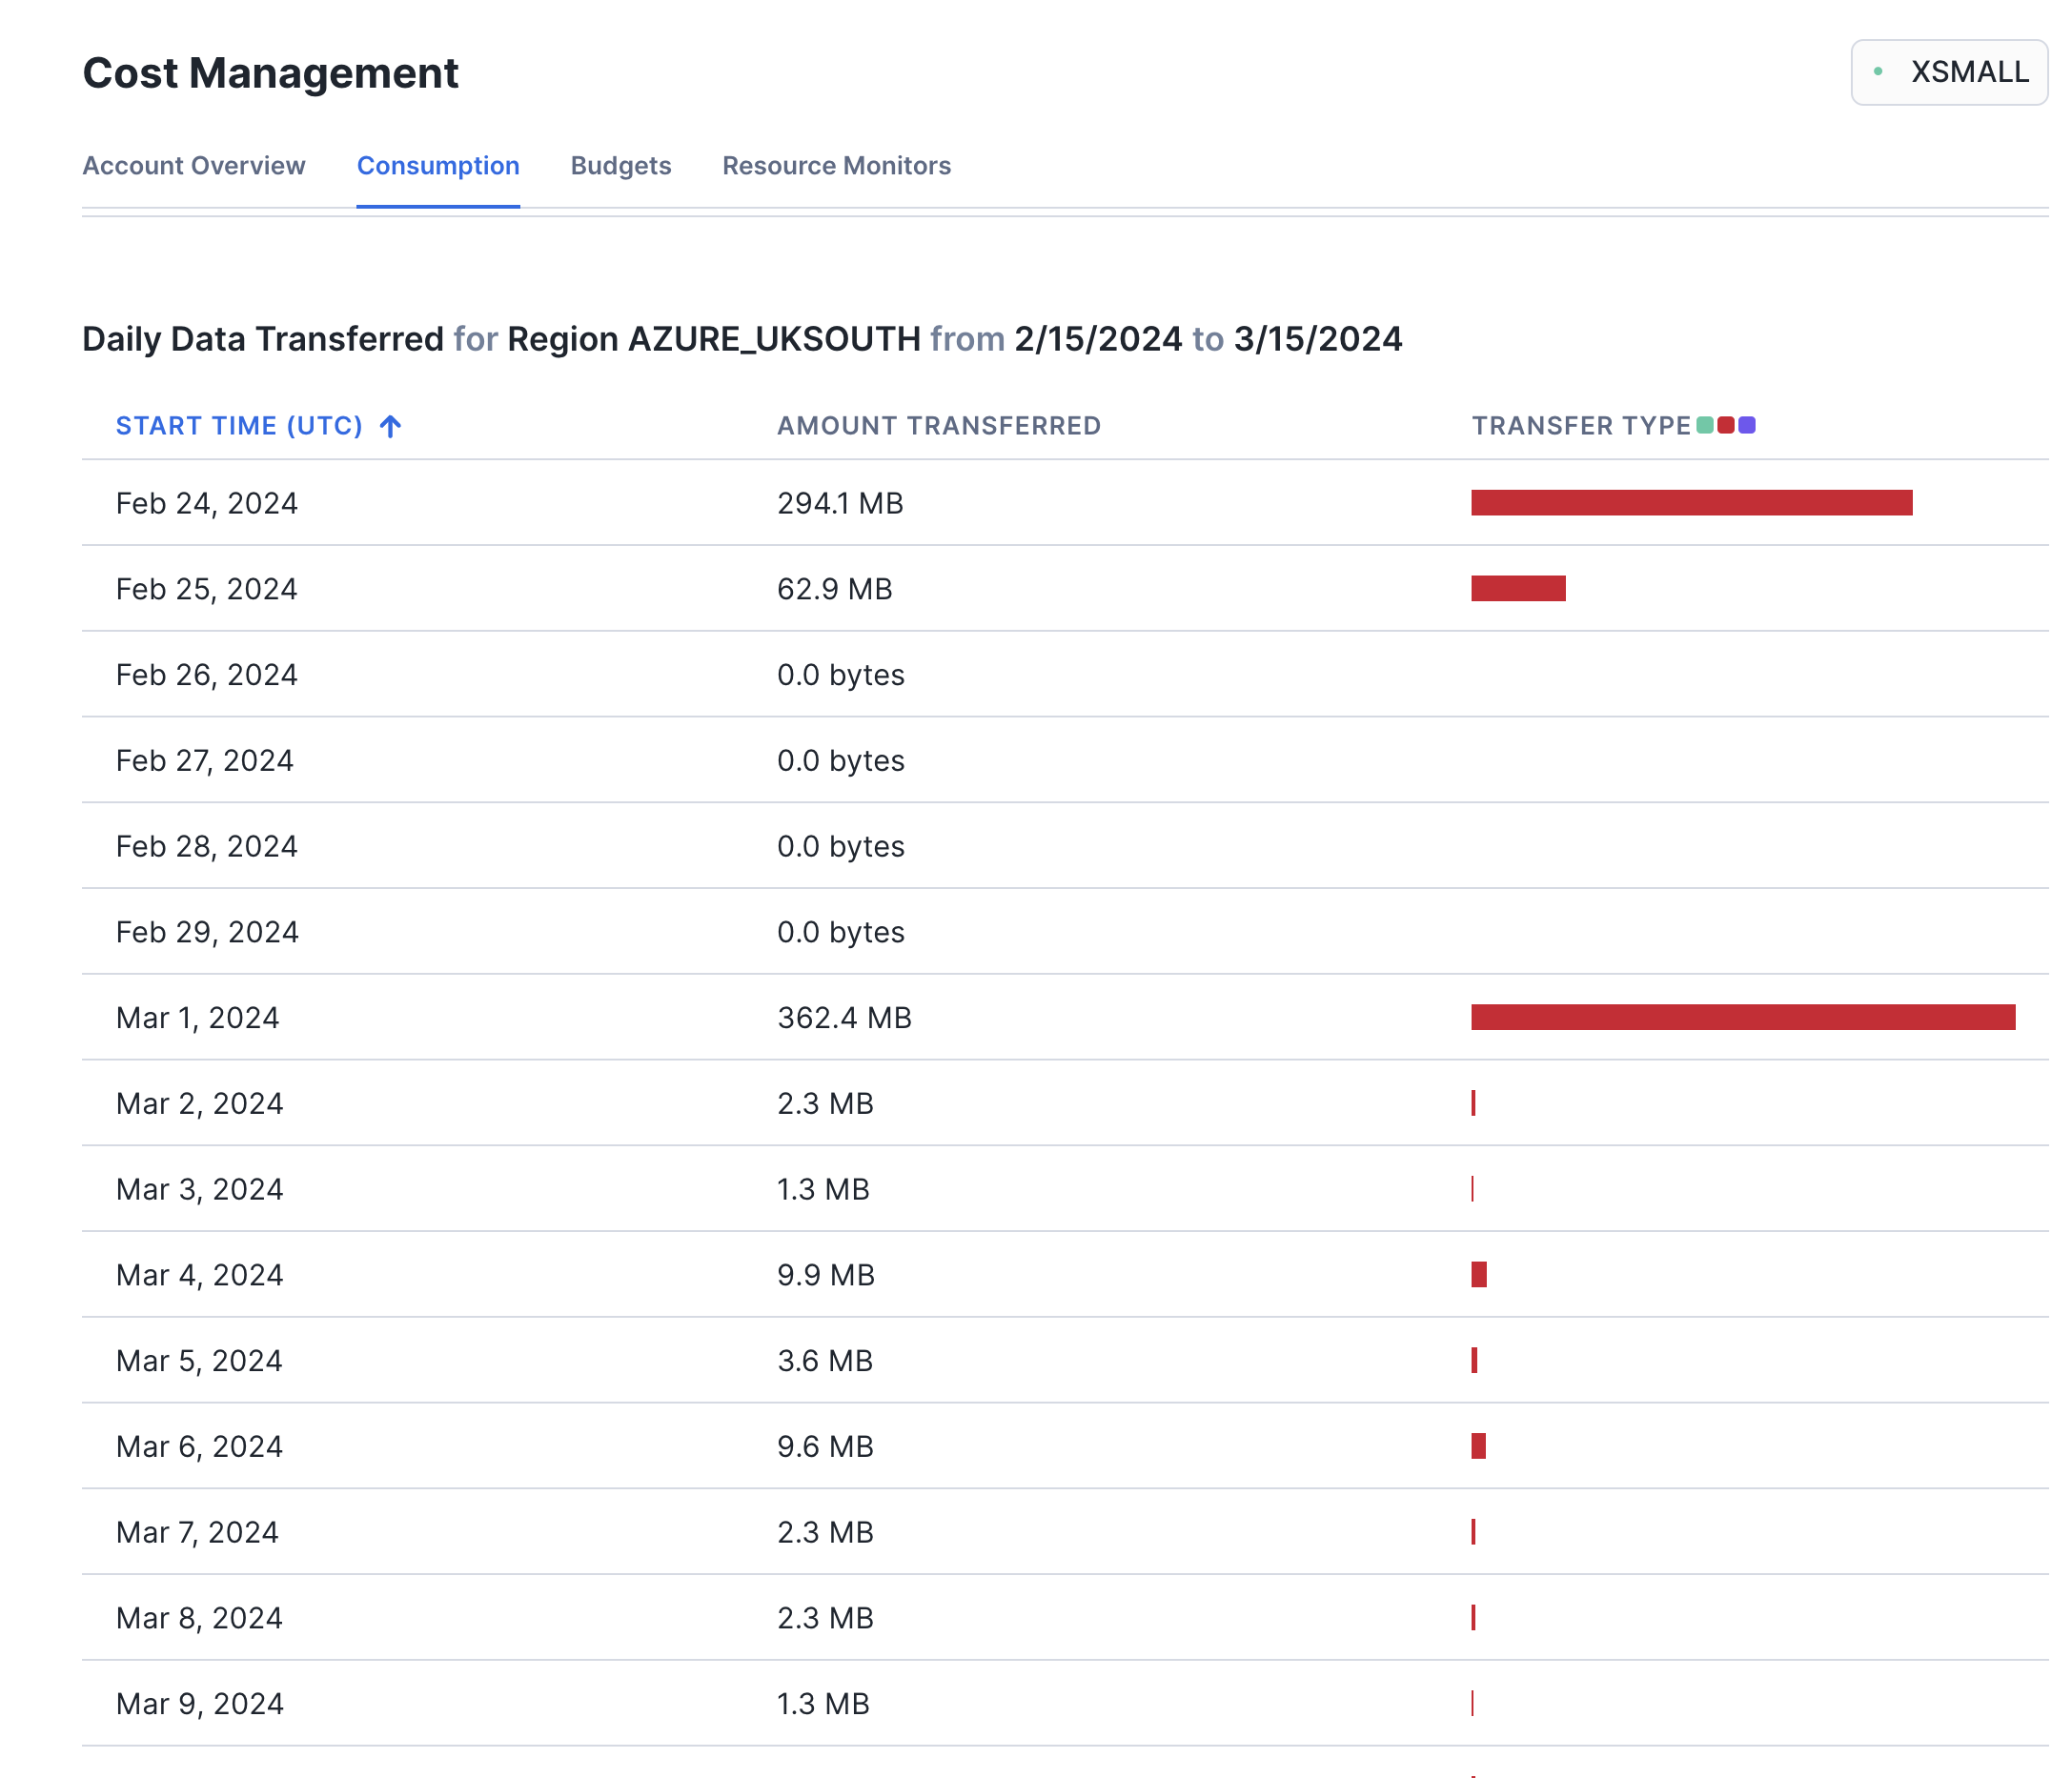The height and width of the screenshot is (1778, 2072).
Task: Click the sort arrow beside Start Time
Action: [391, 426]
